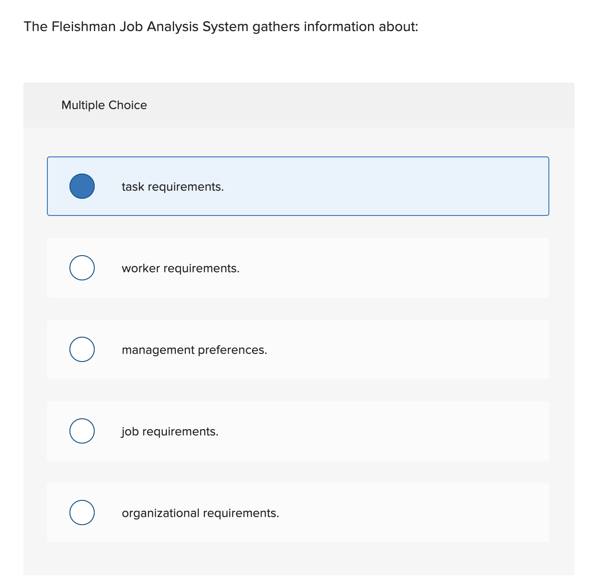Click the text "task requirements."
Screen dimensions: 589x577
pos(173,186)
